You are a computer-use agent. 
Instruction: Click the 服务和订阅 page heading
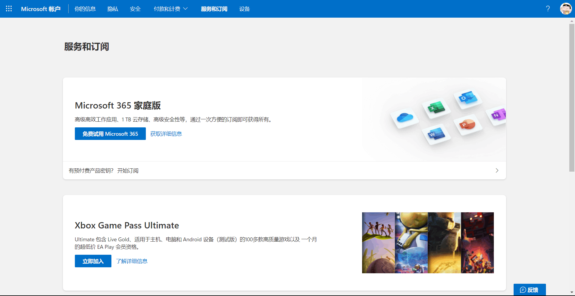(x=87, y=47)
